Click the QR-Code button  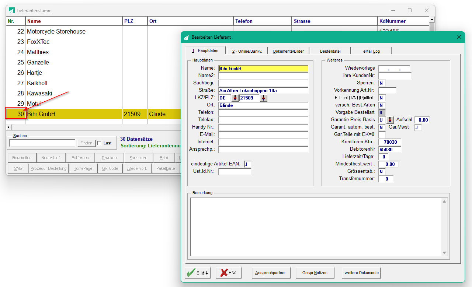tap(110, 168)
